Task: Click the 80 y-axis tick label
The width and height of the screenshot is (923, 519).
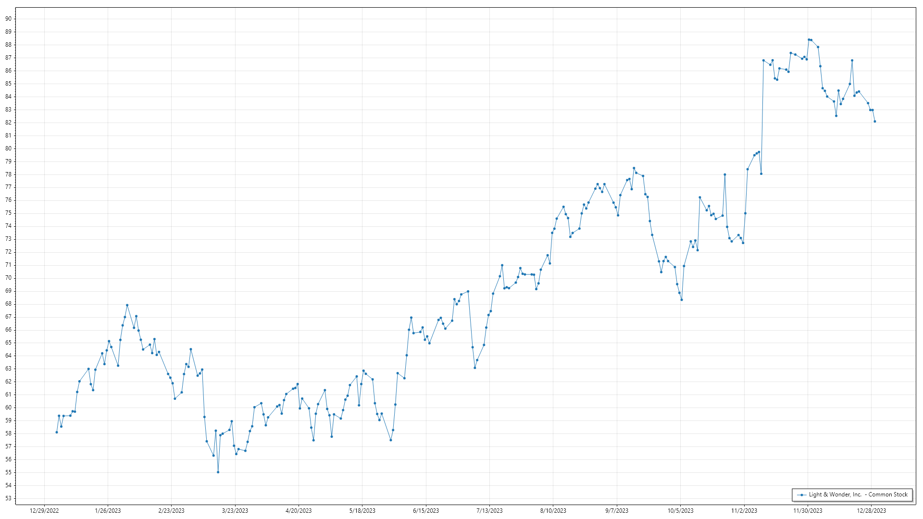Action: [x=9, y=148]
